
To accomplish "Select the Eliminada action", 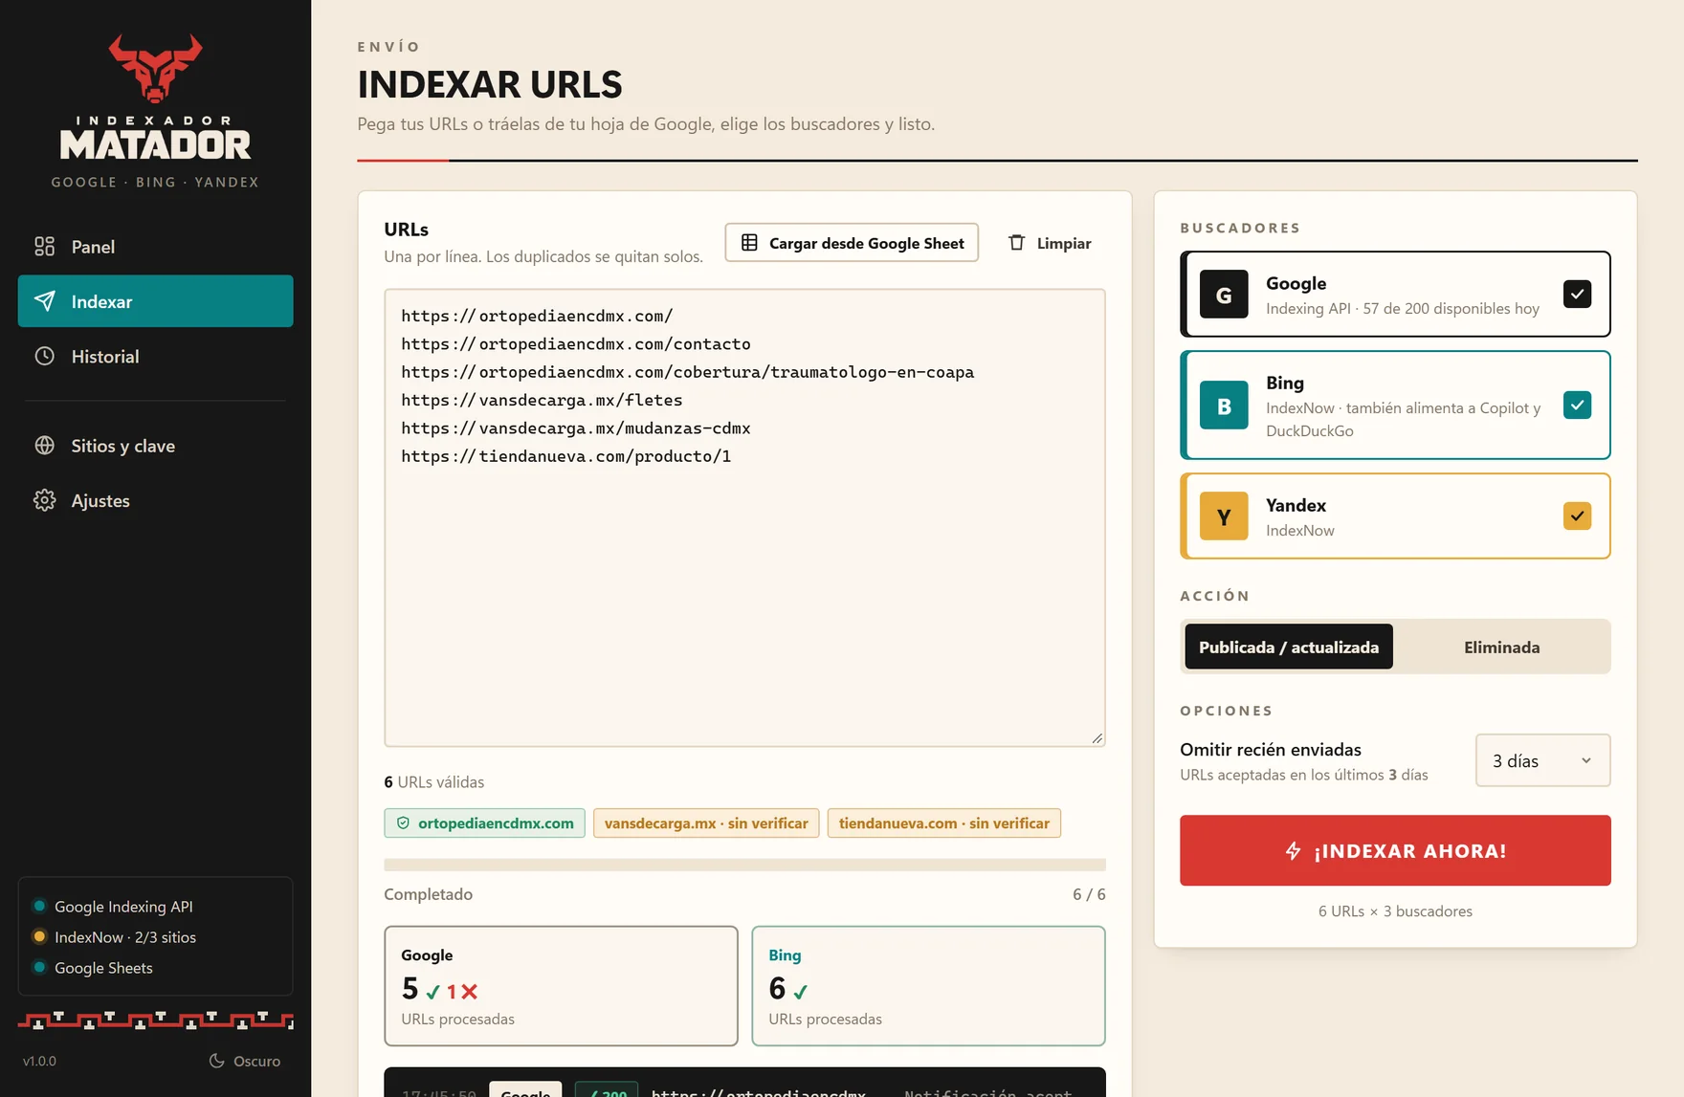I will 1501,647.
